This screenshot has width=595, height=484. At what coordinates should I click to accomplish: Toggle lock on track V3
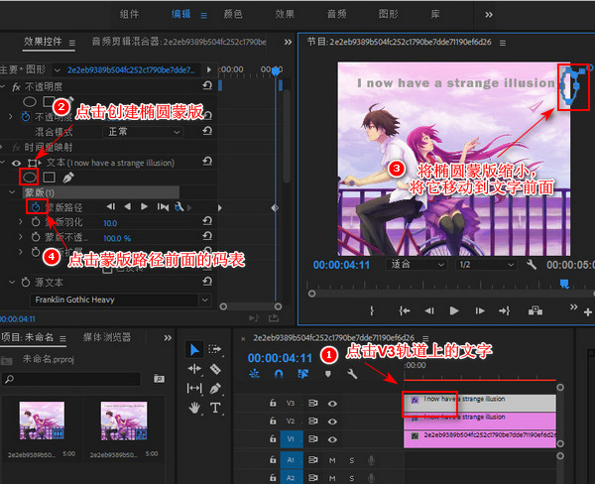coord(273,403)
